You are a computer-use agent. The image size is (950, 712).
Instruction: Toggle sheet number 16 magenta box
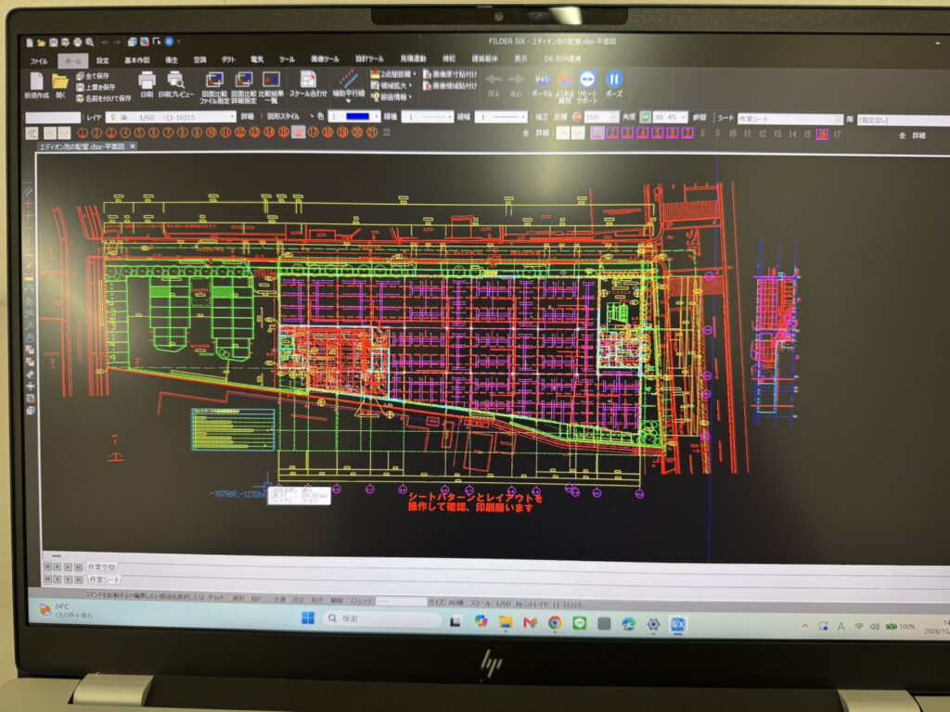[822, 134]
